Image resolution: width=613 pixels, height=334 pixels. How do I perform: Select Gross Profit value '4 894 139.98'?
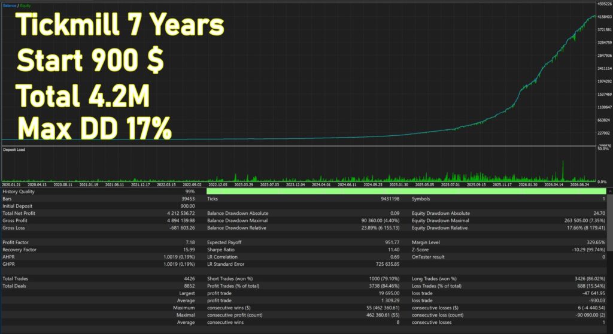(x=181, y=221)
